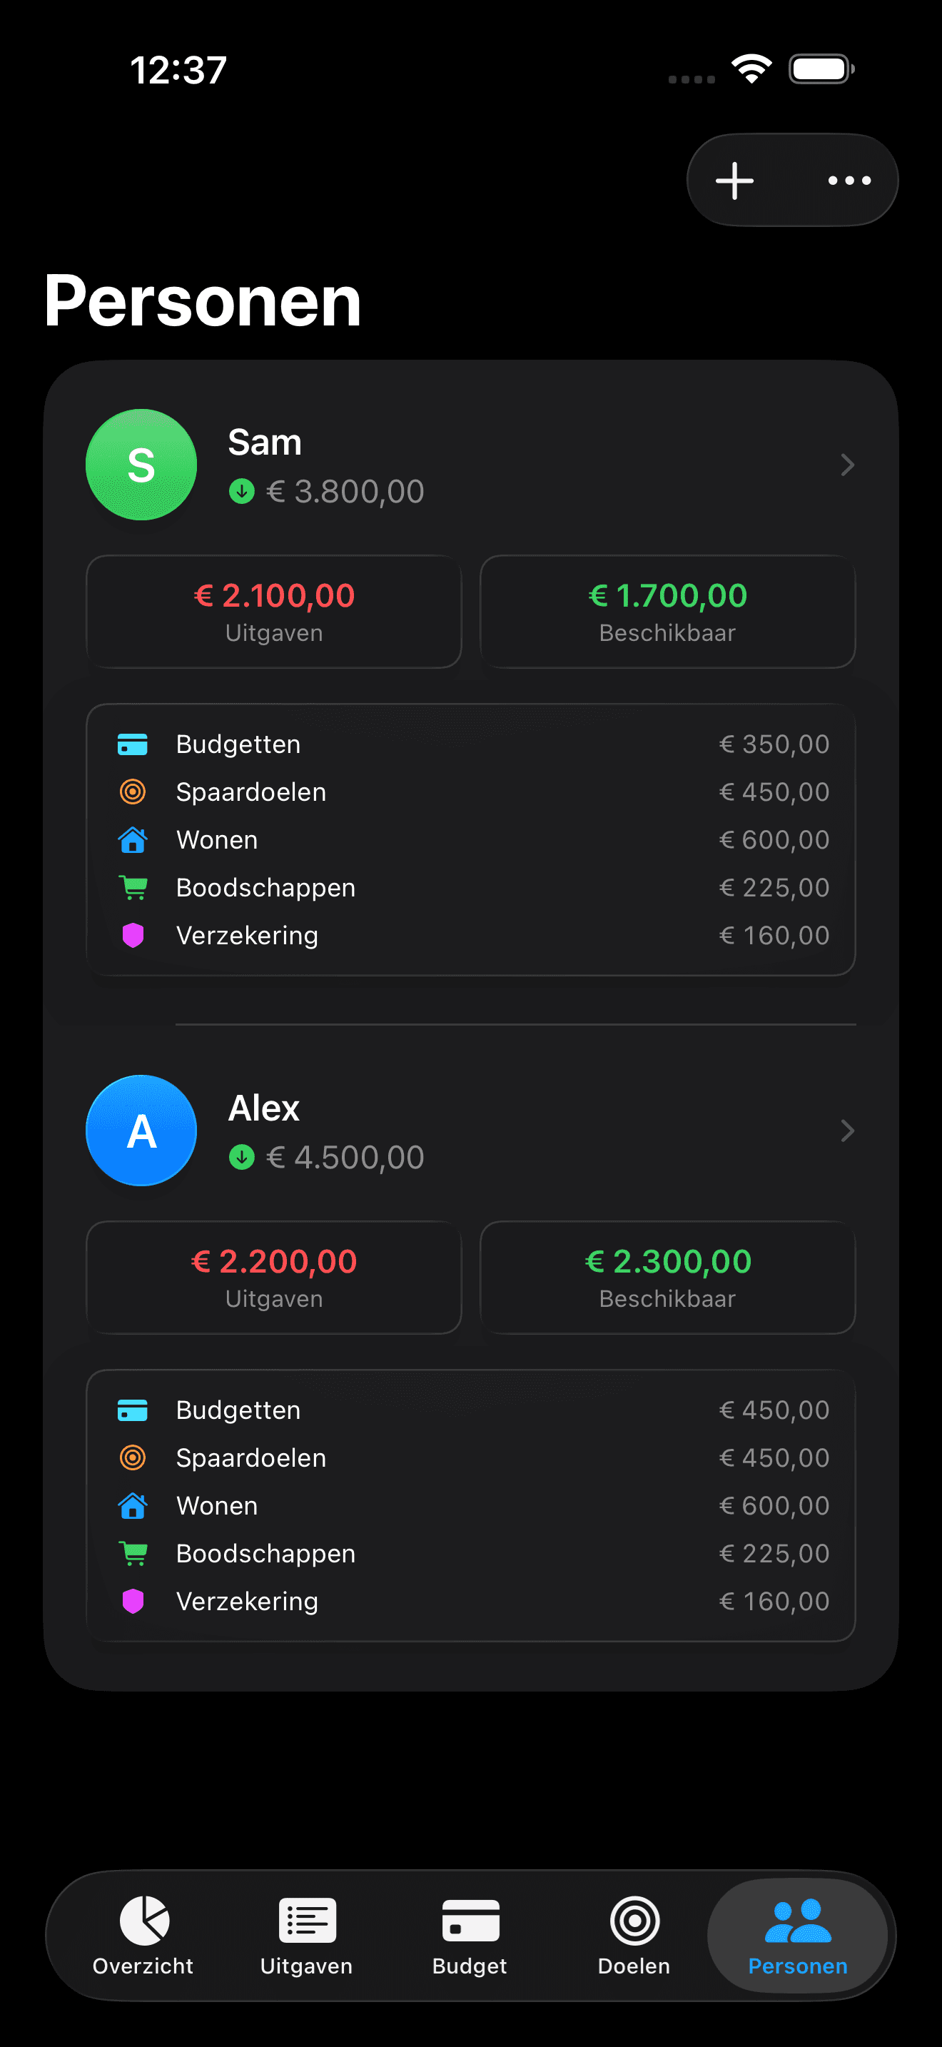Viewport: 942px width, 2047px height.
Task: Tap the target icon in Alex's Spaardoelen row
Action: pos(133,1458)
